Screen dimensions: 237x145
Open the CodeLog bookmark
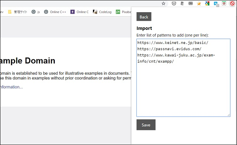point(102,12)
